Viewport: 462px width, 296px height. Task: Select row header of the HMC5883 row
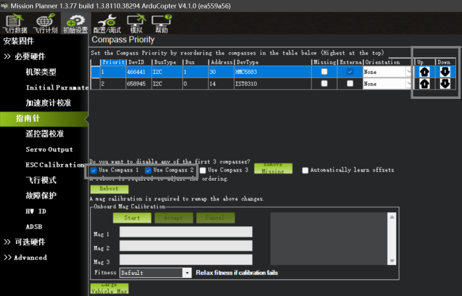pos(95,72)
